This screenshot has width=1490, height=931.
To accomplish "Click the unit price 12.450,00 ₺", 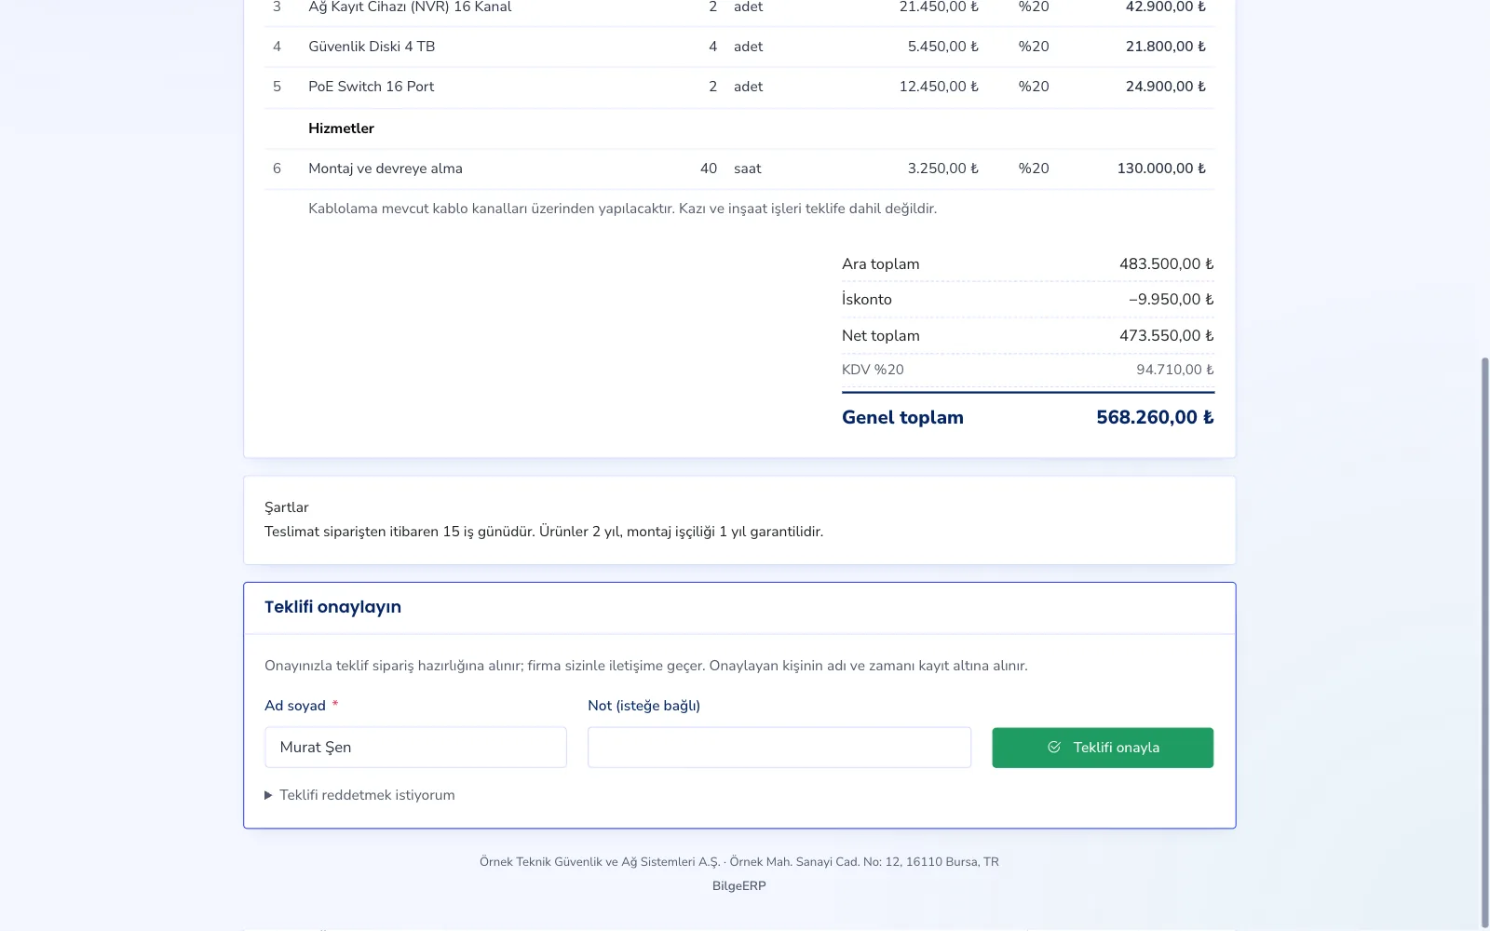I will pos(939,87).
